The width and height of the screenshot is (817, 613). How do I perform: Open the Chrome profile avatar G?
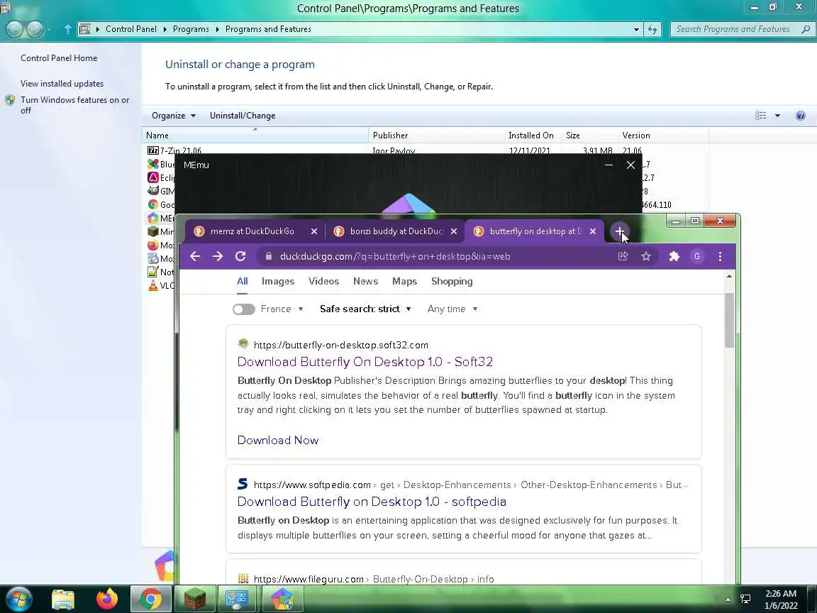tap(697, 256)
